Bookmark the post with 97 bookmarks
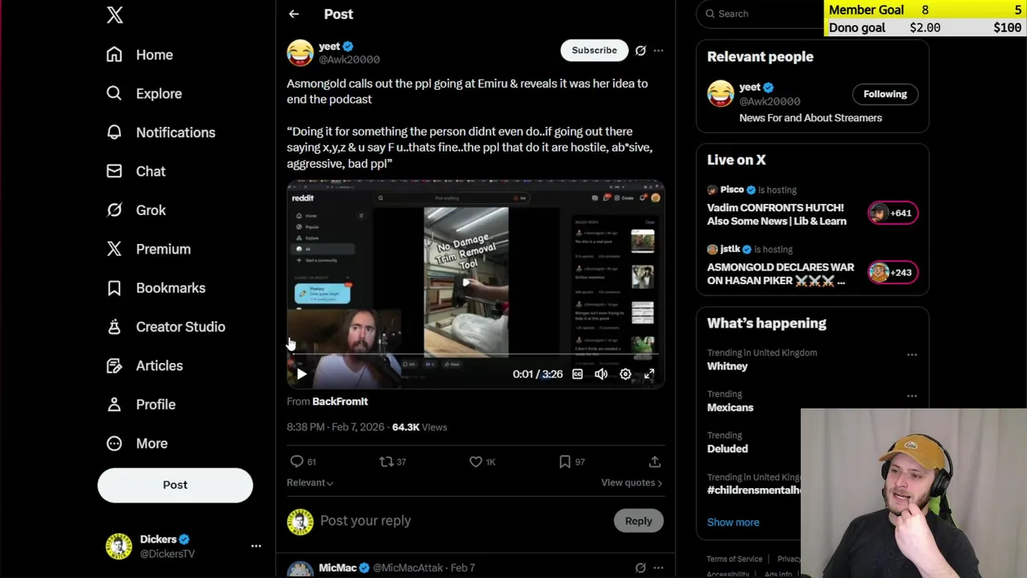The image size is (1027, 578). click(x=572, y=462)
